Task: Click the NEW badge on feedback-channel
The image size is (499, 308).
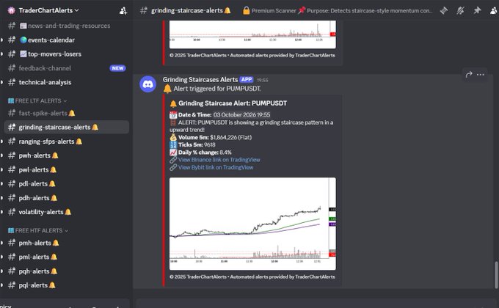Action: (x=117, y=68)
